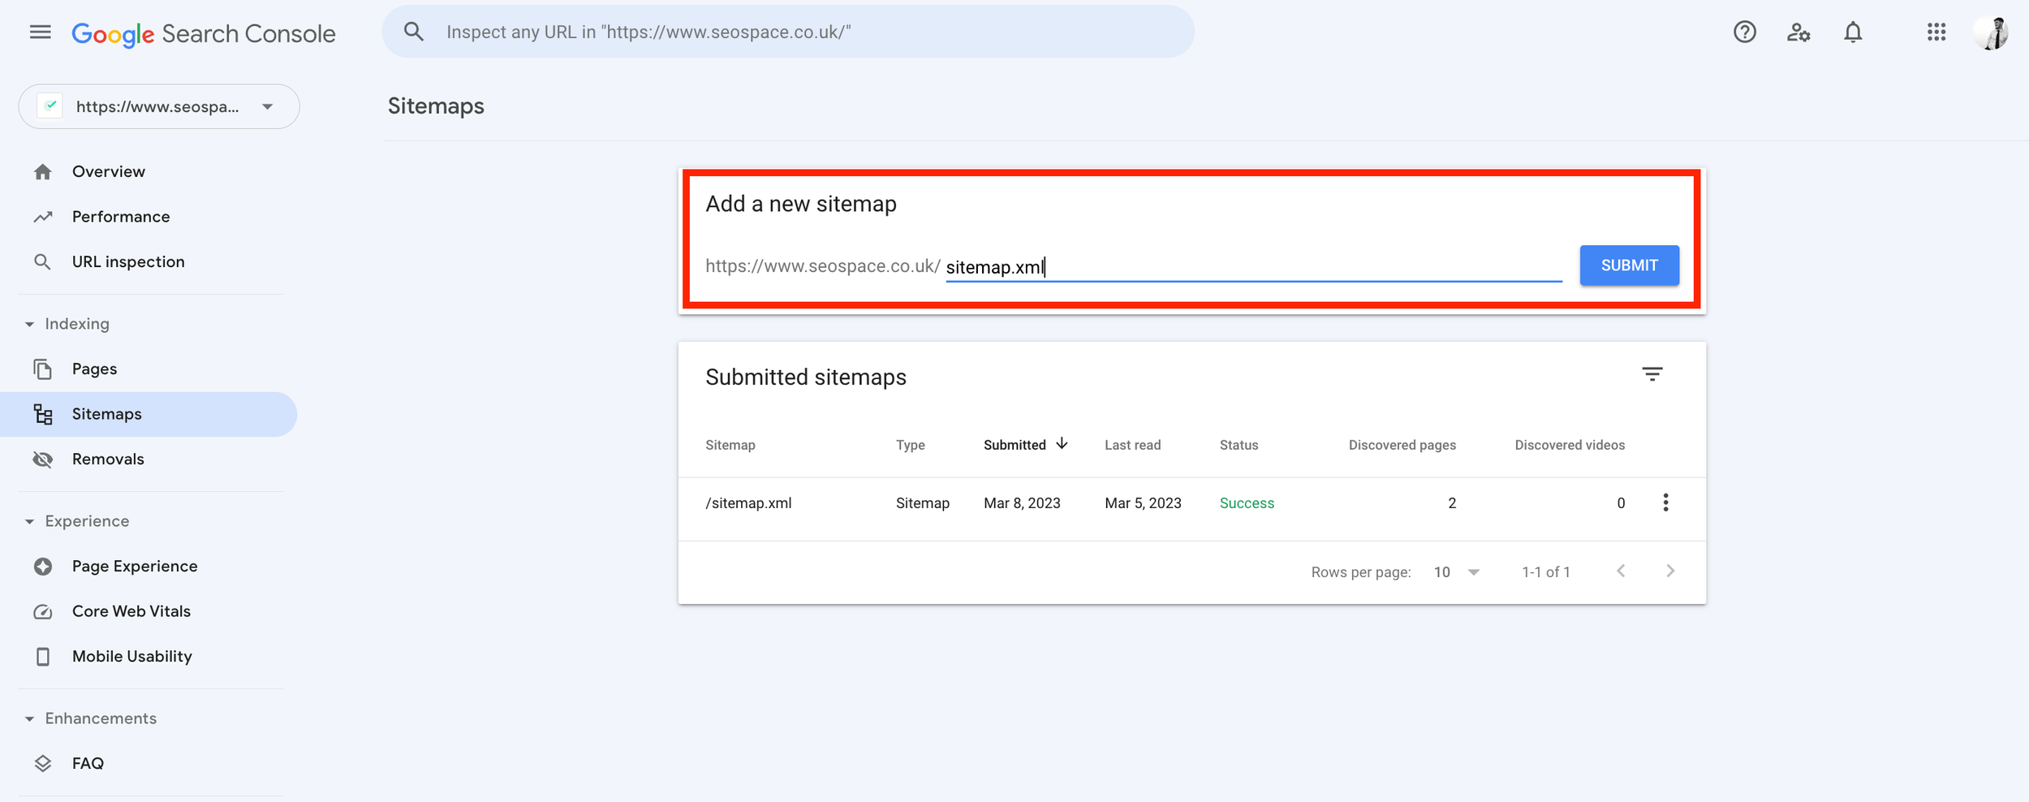Viewport: 2029px width, 802px height.
Task: Submit the new sitemap
Action: pyautogui.click(x=1629, y=265)
